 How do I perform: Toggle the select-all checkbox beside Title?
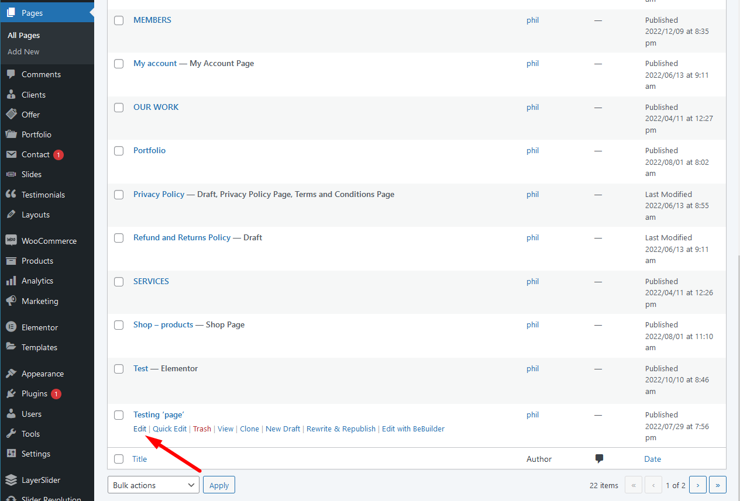(x=119, y=459)
